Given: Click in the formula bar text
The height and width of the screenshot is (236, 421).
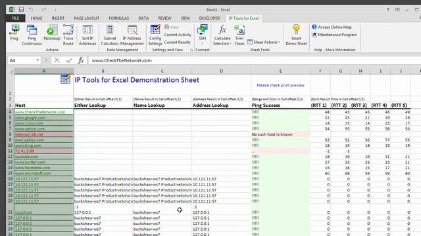Looking at the screenshot, I should (122, 60).
